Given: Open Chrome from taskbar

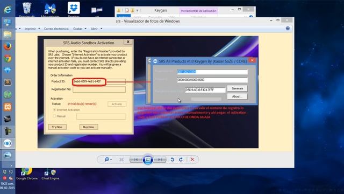Looking at the screenshot, I should tap(8, 59).
